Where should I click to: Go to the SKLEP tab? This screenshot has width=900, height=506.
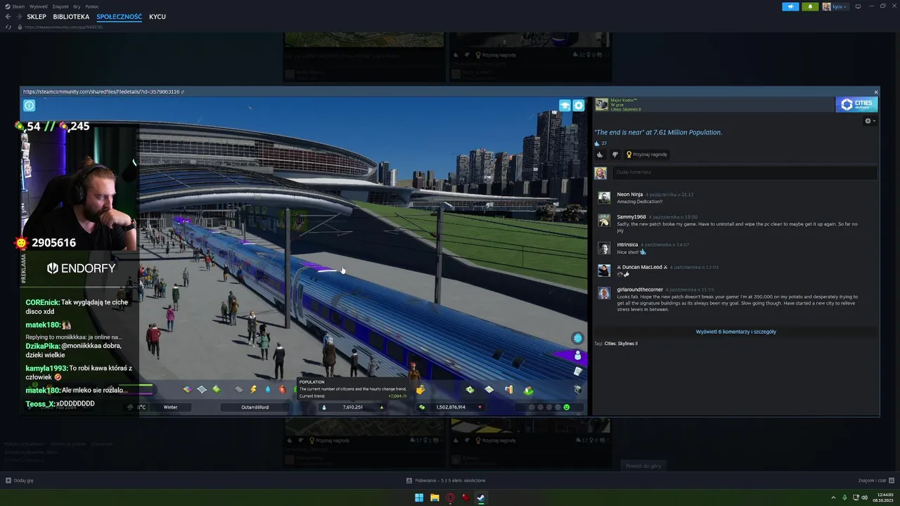coord(37,16)
